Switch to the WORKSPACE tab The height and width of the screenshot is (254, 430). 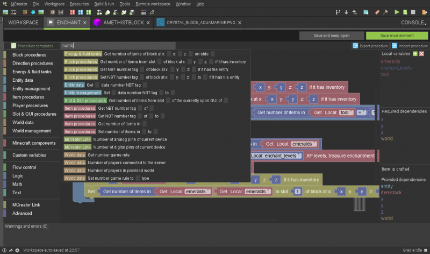23,23
